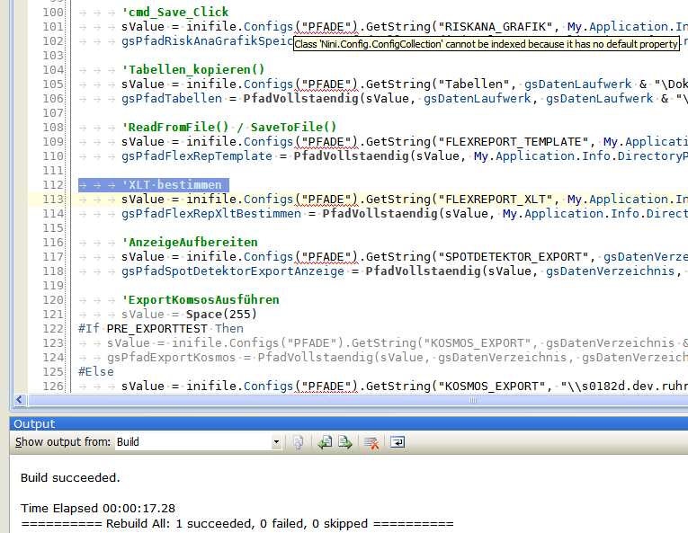Click the Find Message in Code icon
This screenshot has height=533, width=688.
tap(298, 442)
